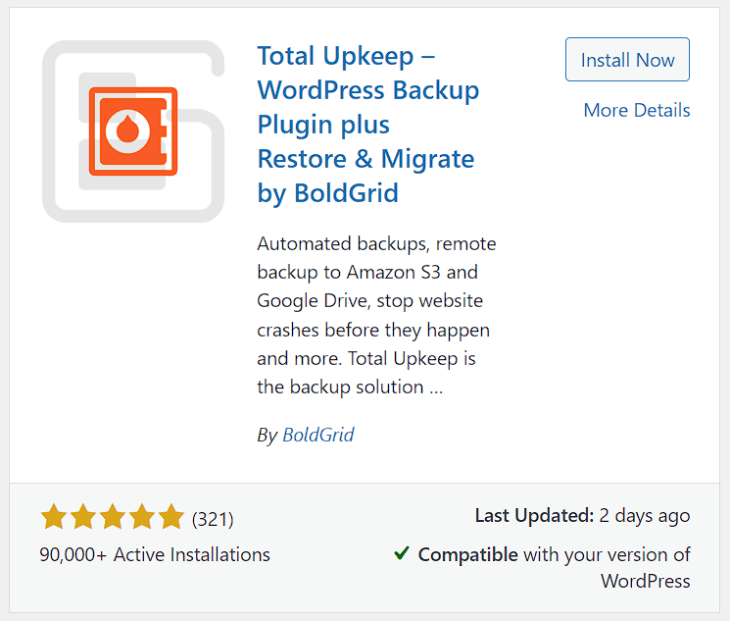The height and width of the screenshot is (621, 730).
Task: Select the third rating star
Action: pos(113,517)
